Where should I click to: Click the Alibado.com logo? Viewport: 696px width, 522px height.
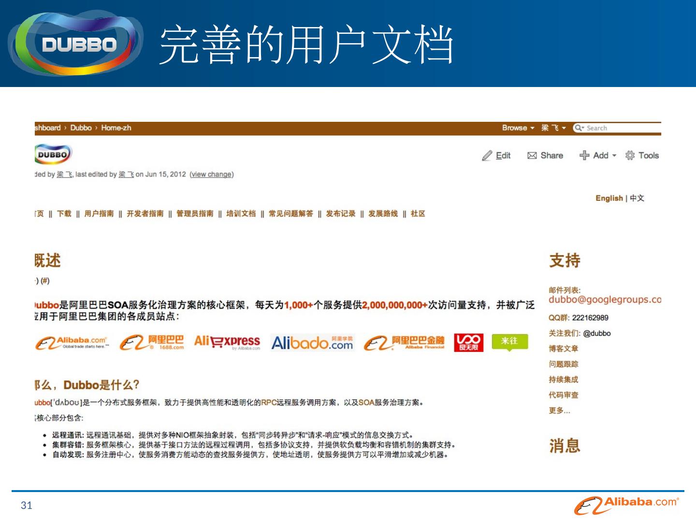pyautogui.click(x=312, y=343)
